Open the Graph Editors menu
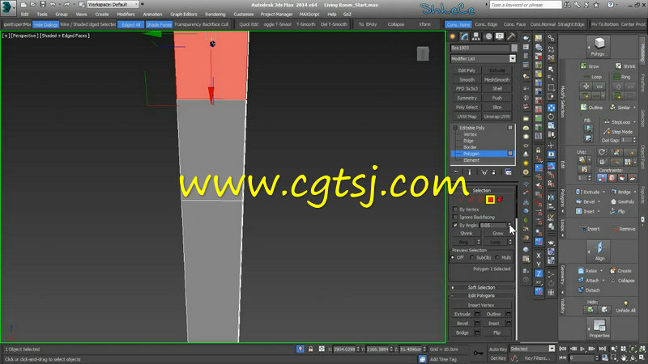648x364 pixels. tap(184, 14)
